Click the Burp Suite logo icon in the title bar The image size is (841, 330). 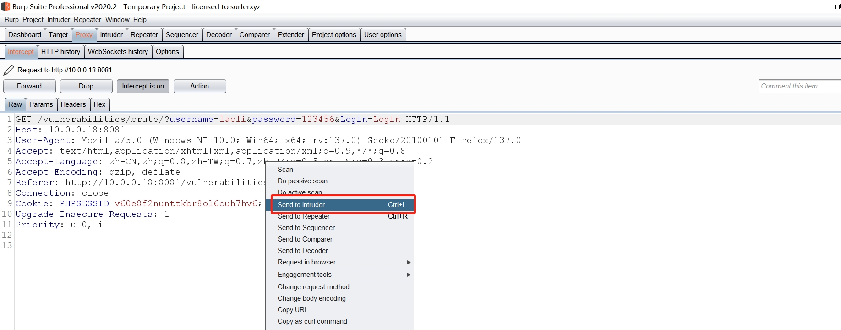coord(5,6)
